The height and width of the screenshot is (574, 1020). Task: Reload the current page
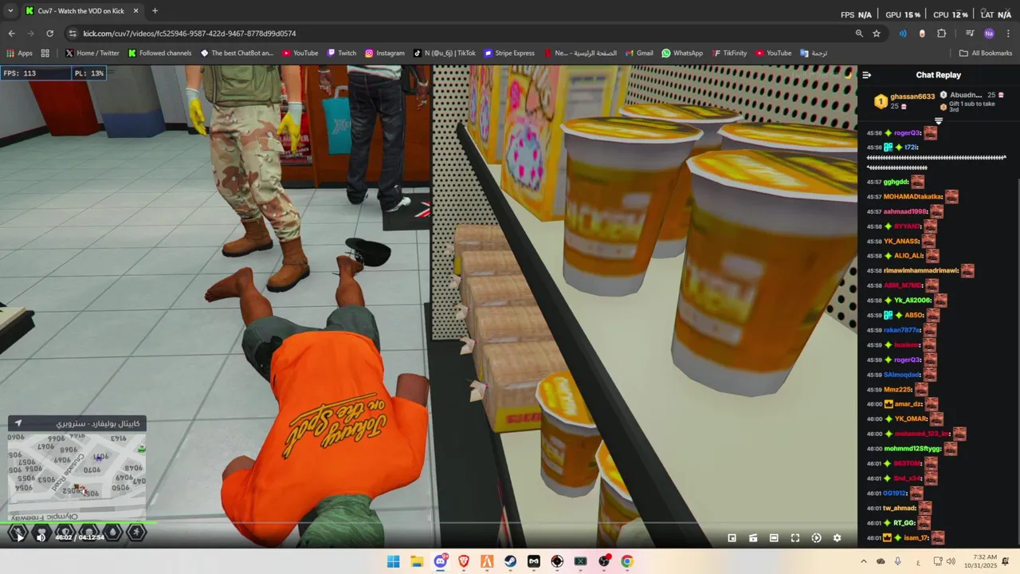coord(49,33)
